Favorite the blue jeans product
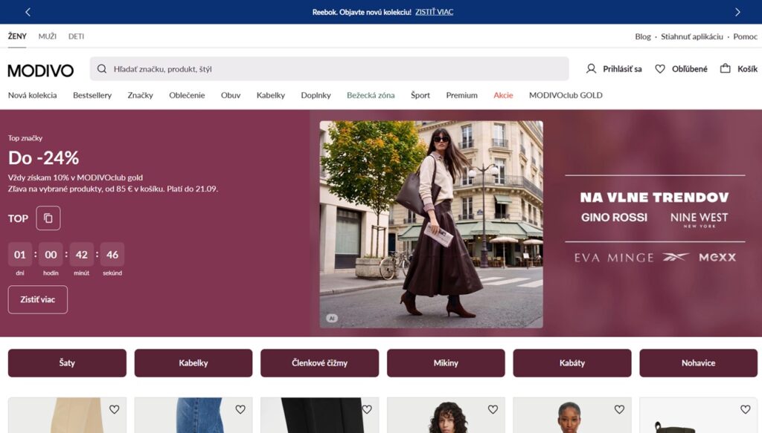The width and height of the screenshot is (762, 433). 240,409
